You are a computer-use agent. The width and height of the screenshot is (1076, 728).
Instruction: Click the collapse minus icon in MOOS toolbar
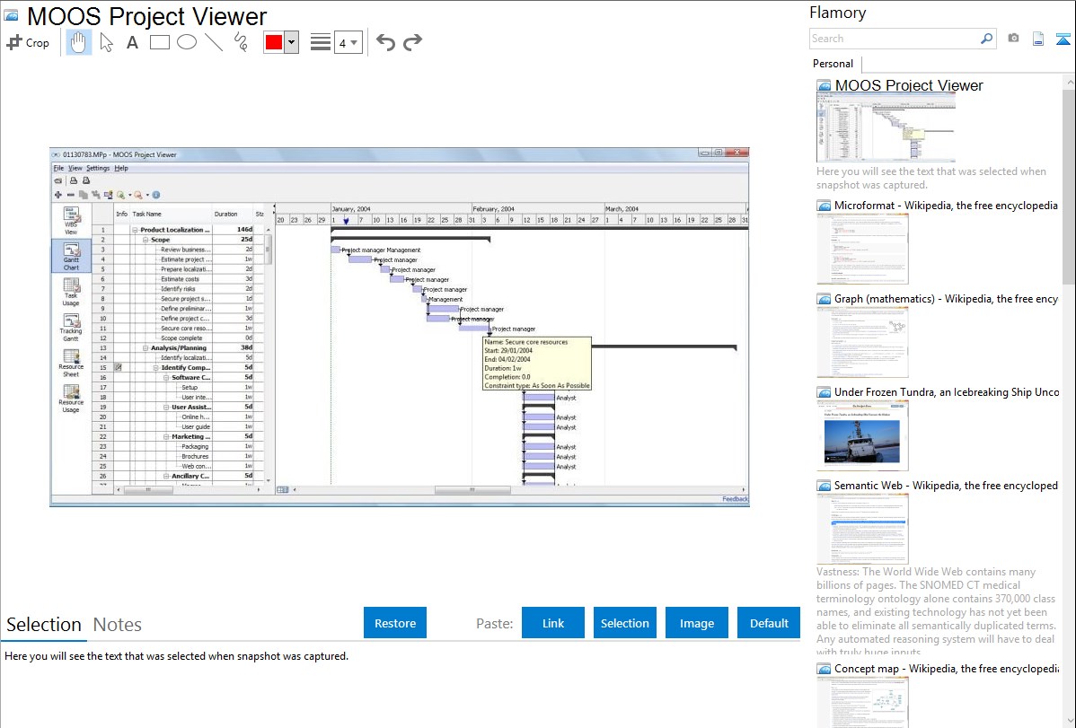pos(71,195)
